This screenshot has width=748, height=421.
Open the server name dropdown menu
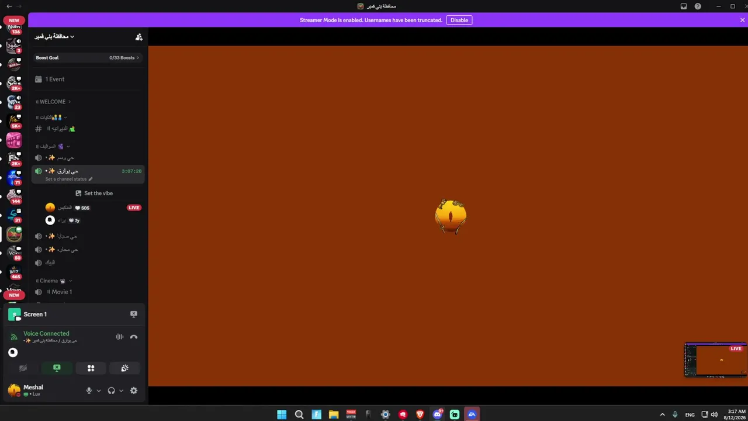click(54, 37)
